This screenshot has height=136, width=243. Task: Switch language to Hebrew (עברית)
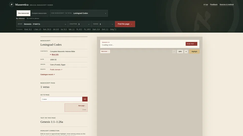[206, 5]
